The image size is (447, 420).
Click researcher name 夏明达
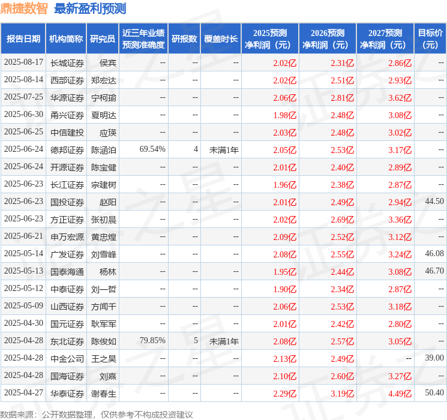click(x=104, y=115)
